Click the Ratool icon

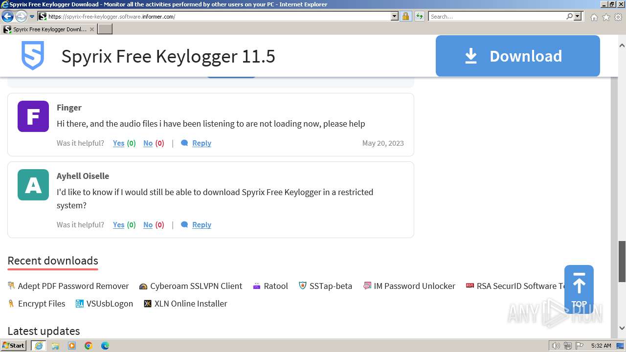point(257,286)
